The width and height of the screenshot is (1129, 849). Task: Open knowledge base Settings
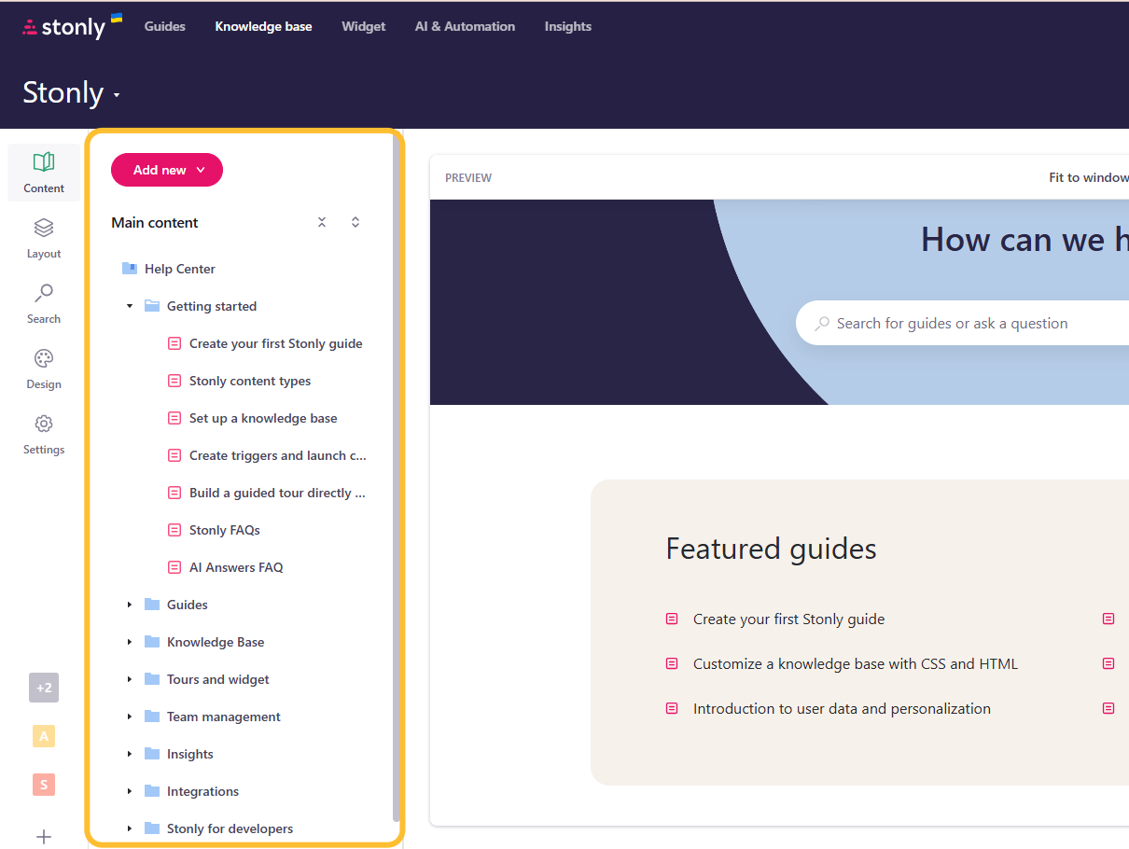(x=43, y=432)
